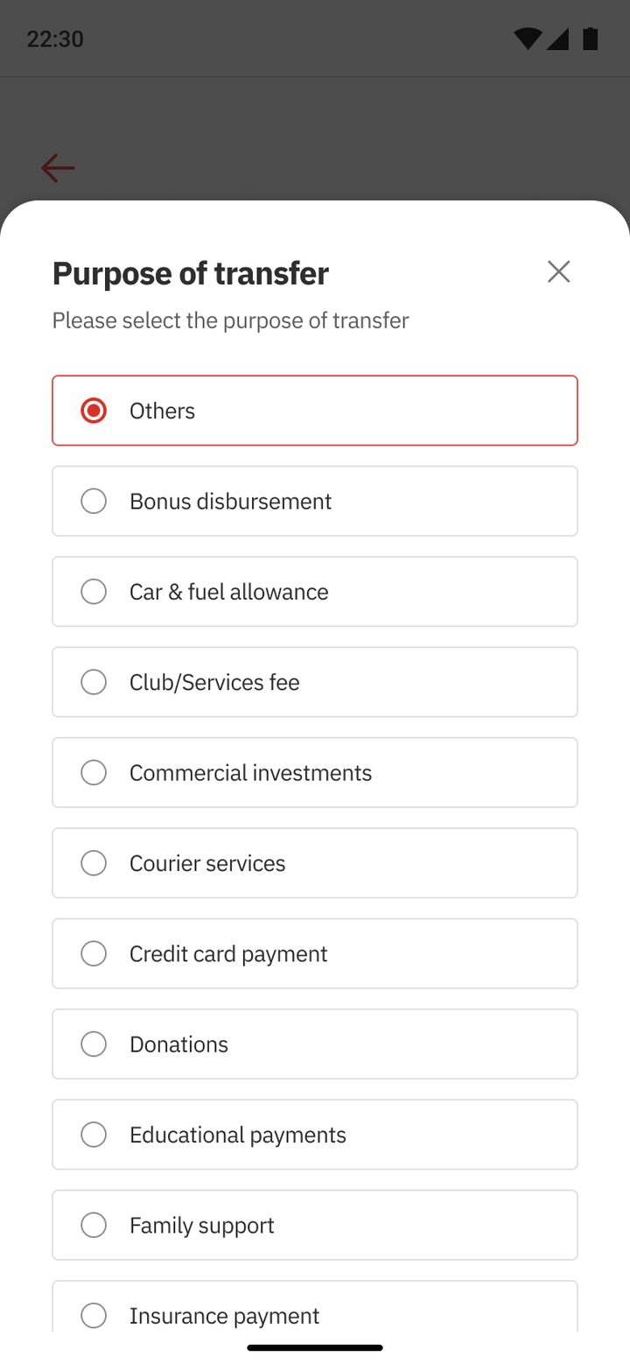Screen dimensions: 630x1364
Task: Select the Others radio button
Action: pos(94,411)
